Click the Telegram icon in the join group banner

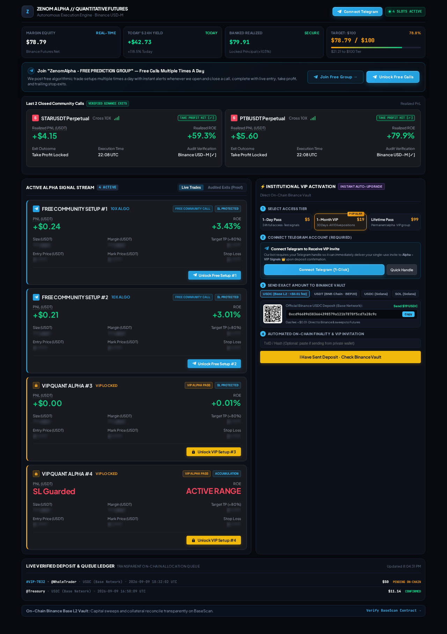(31, 71)
